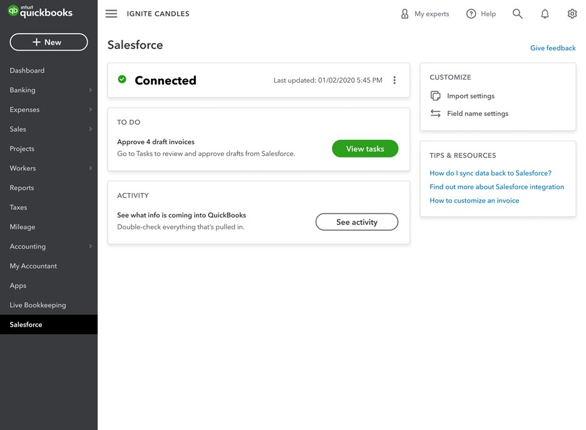Screen dimensions: 586x430
Task: Click the QuickBooks logo icon
Action: point(13,11)
